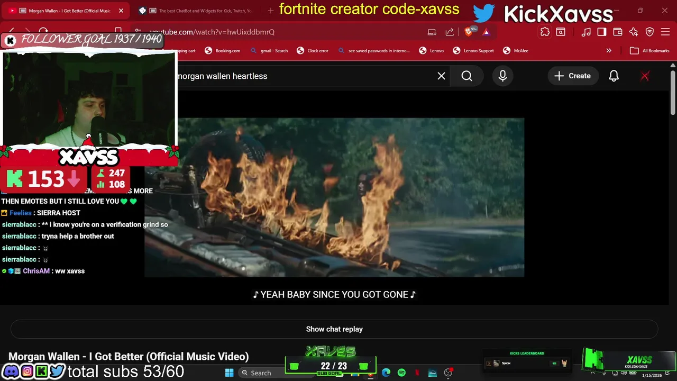The height and width of the screenshot is (381, 677).
Task: Open the see saved passwords bookmark
Action: (373, 51)
